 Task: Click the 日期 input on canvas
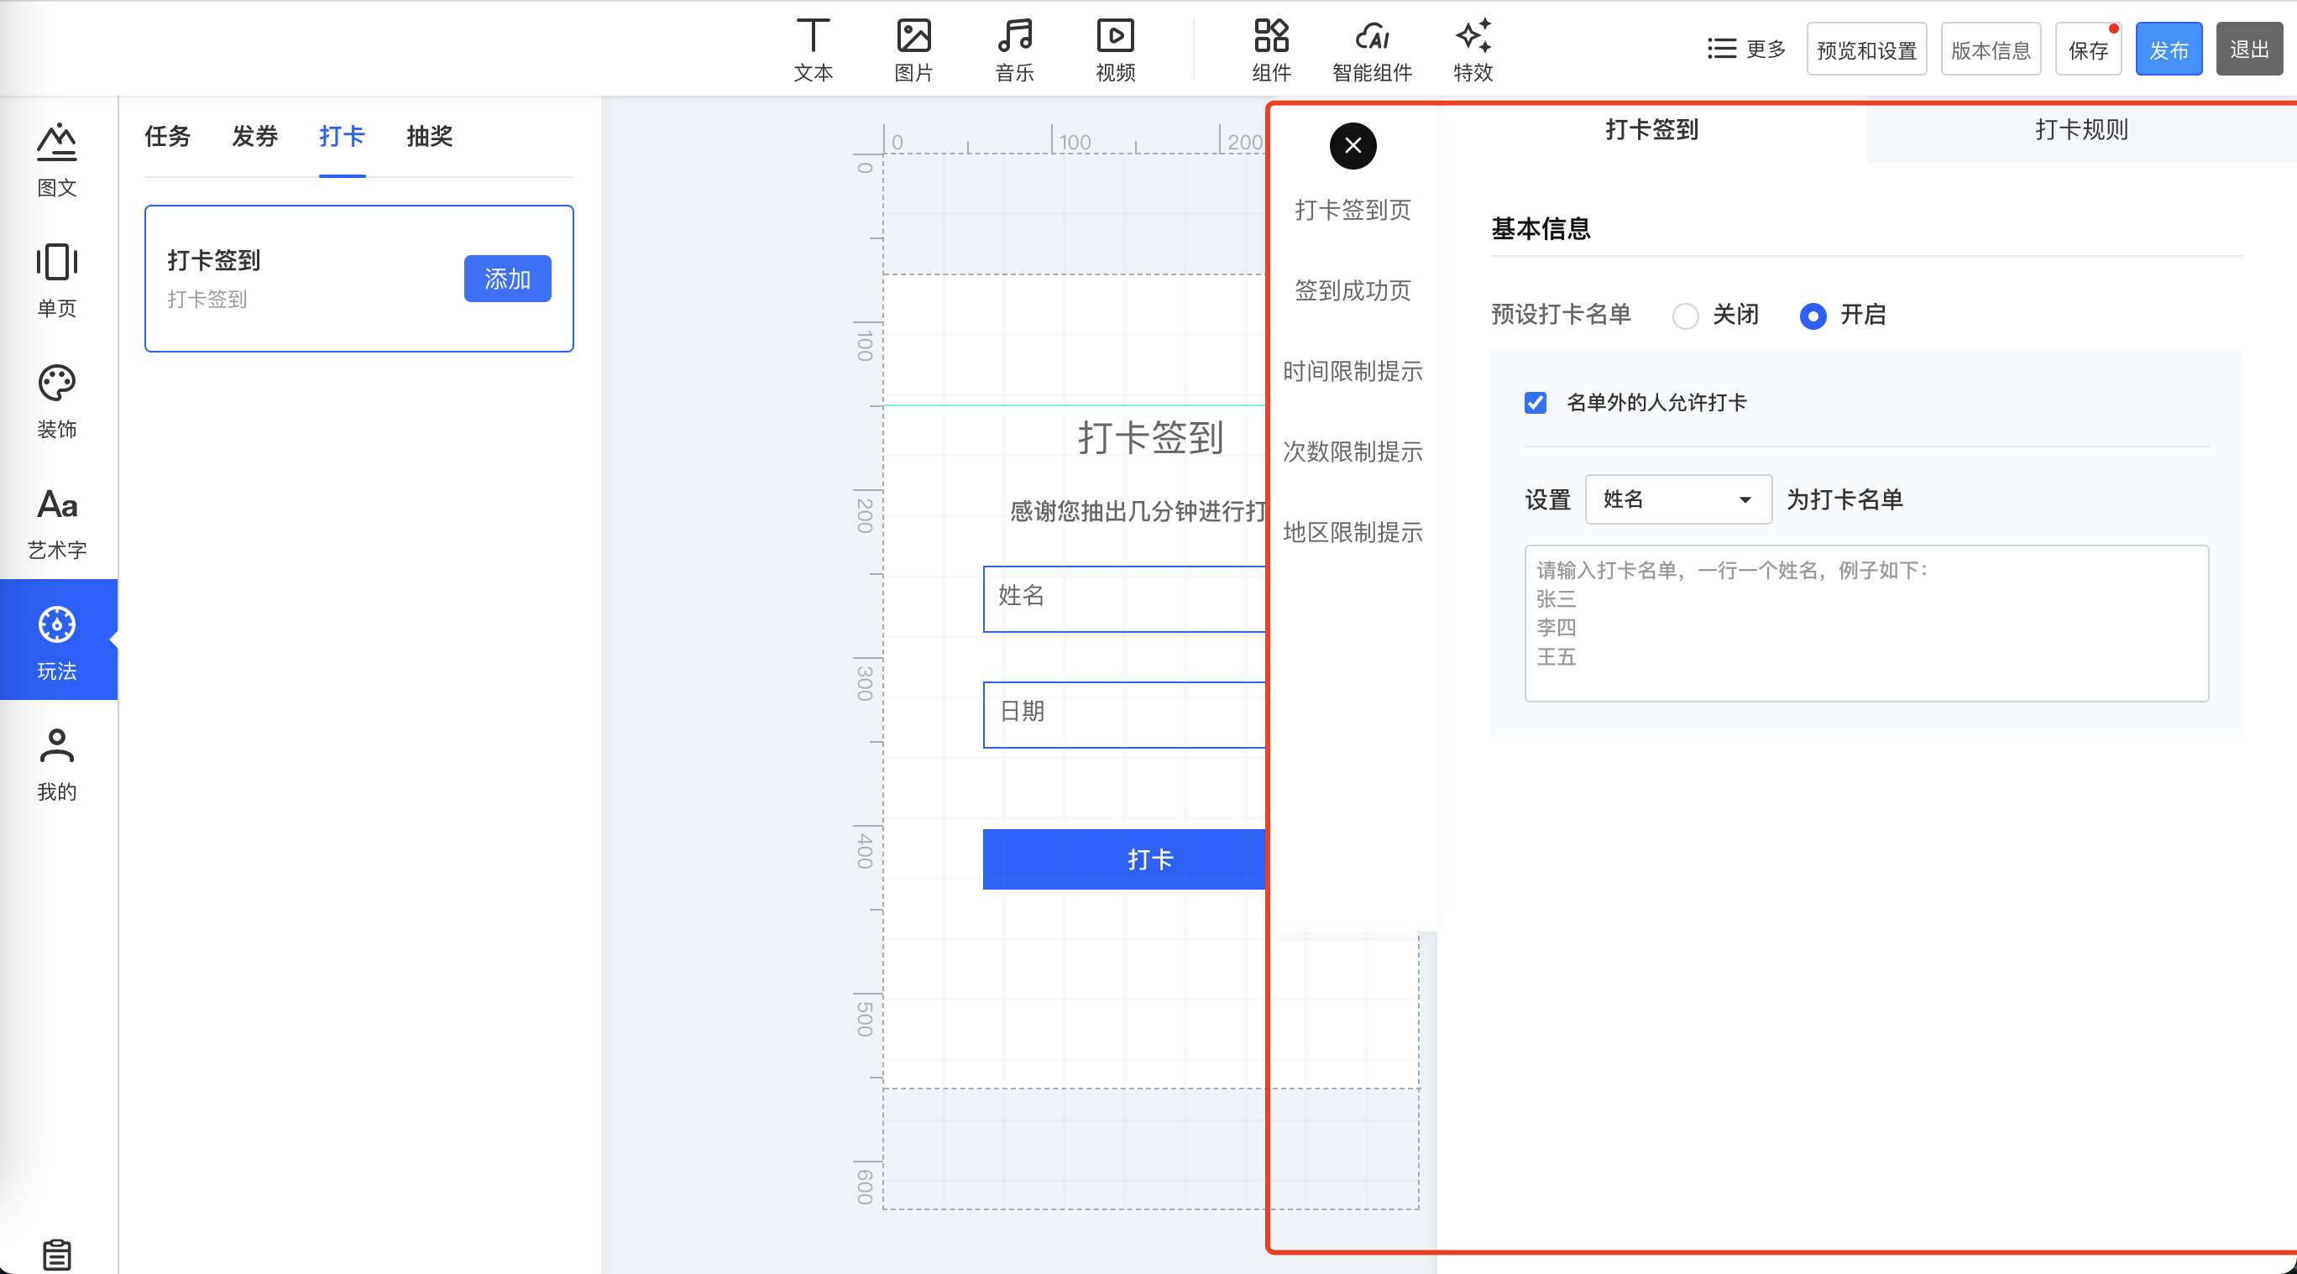point(1124,714)
